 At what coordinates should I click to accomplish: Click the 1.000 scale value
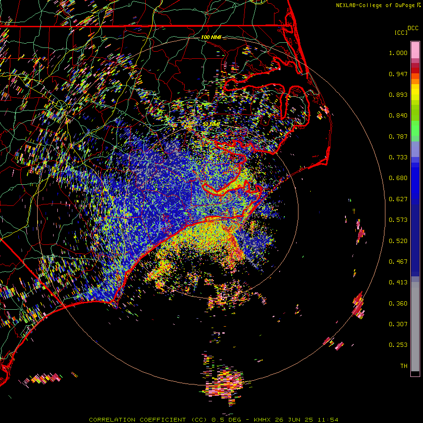tap(398, 53)
